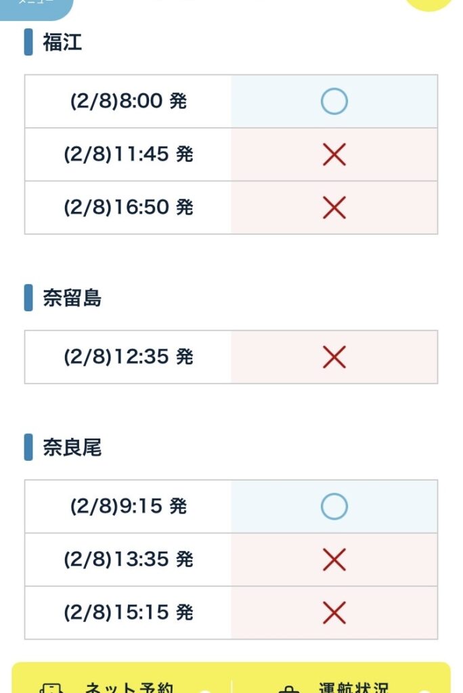463x693 pixels.
Task: Select the (2/8)13:35 発 row label
Action: click(x=128, y=560)
